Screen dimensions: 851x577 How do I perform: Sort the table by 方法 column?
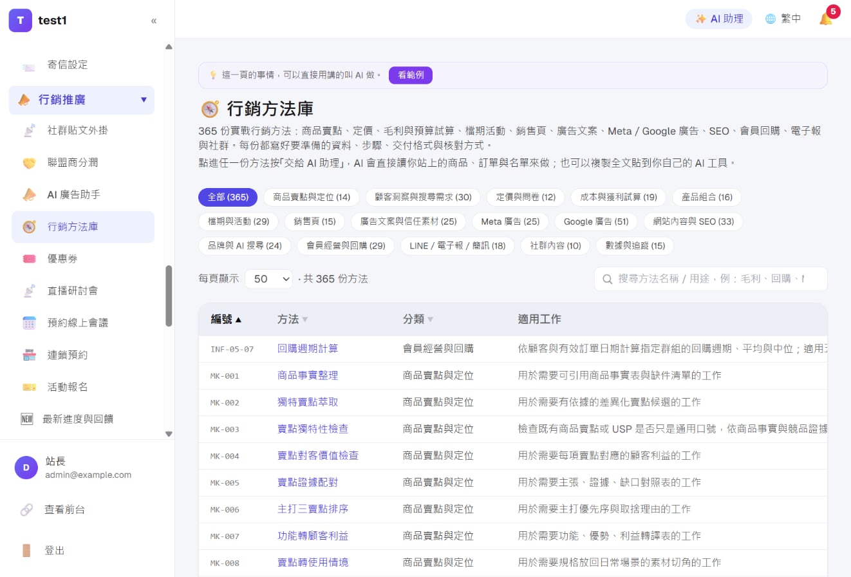tap(292, 319)
